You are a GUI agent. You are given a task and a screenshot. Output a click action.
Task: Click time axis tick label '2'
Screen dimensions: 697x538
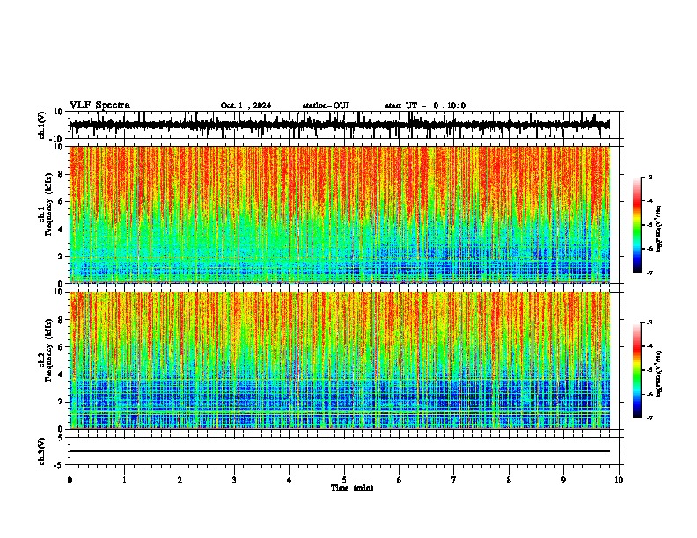180,480
